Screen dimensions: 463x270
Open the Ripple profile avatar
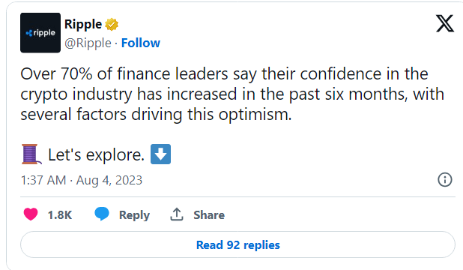40,33
